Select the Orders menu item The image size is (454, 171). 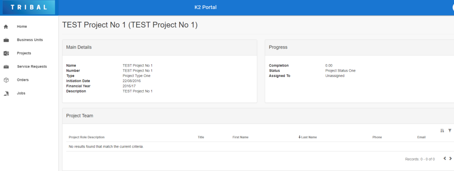[23, 80]
